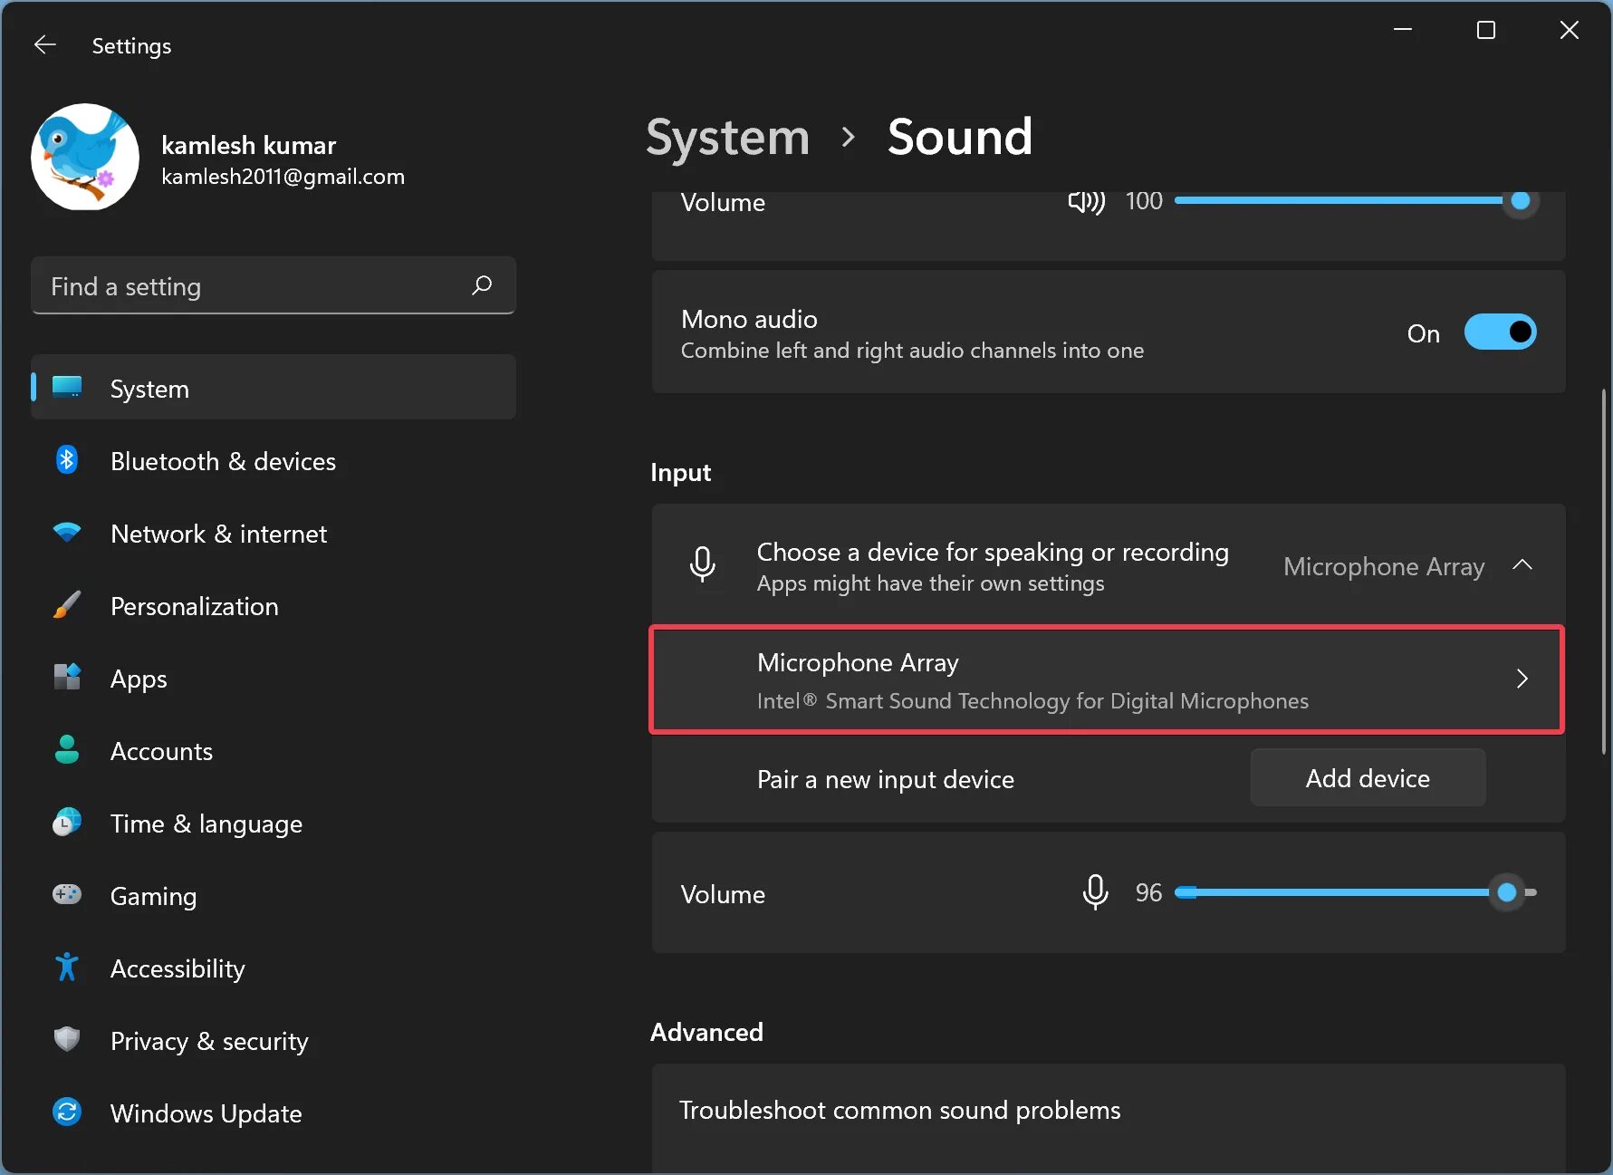
Task: Collapse the input device chooser chevron
Action: [1522, 565]
